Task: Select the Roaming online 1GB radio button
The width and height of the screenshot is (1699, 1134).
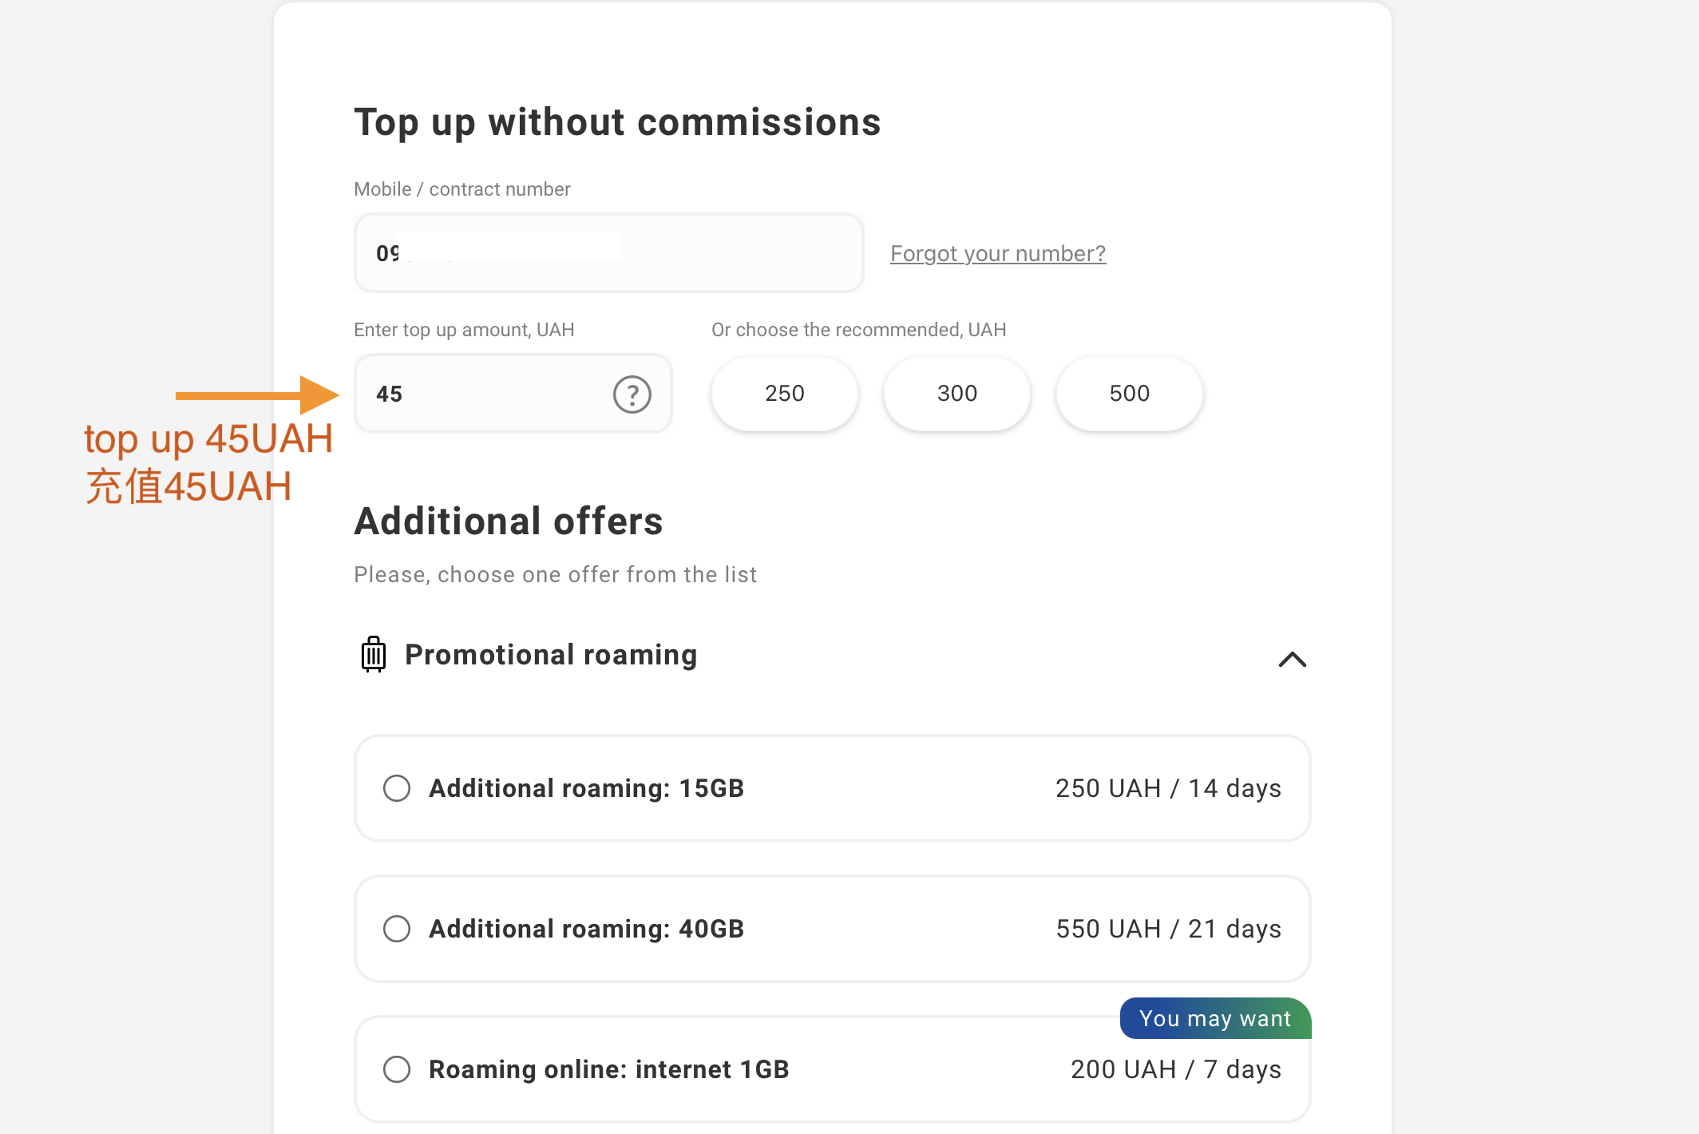Action: tap(397, 1069)
